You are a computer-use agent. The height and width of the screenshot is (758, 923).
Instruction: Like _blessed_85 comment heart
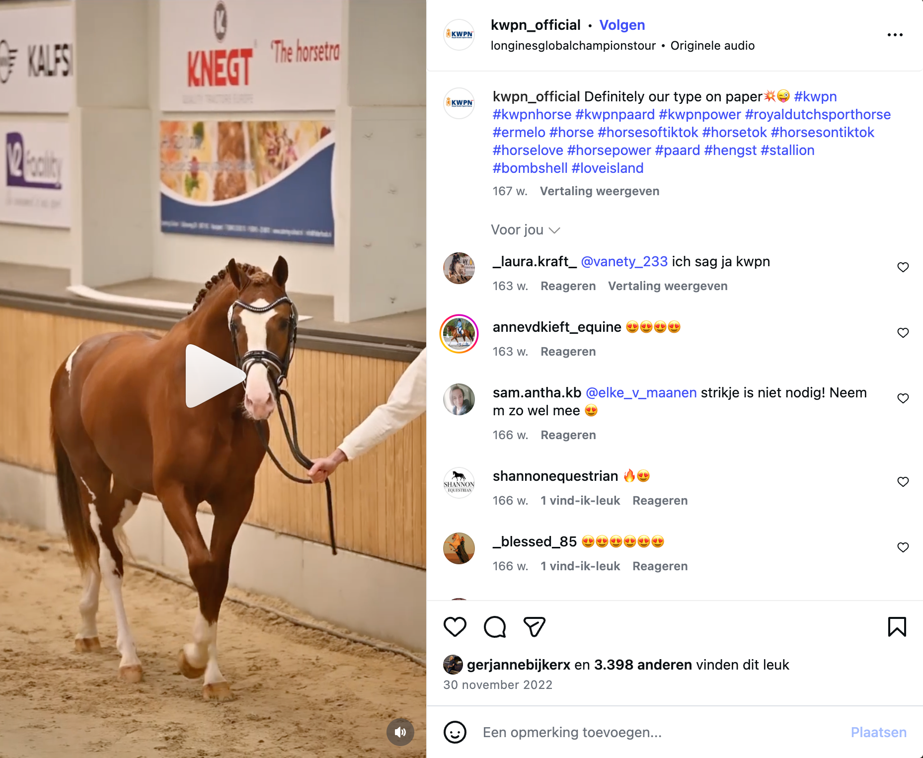(903, 547)
